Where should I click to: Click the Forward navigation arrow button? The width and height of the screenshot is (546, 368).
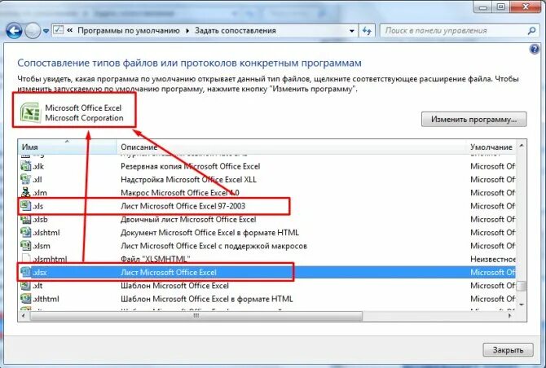pos(33,31)
